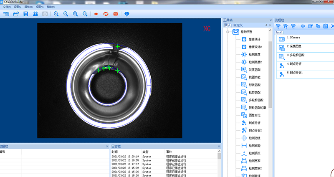
Task: Click the Open folder toolbar icon
Action: (x=16, y=14)
